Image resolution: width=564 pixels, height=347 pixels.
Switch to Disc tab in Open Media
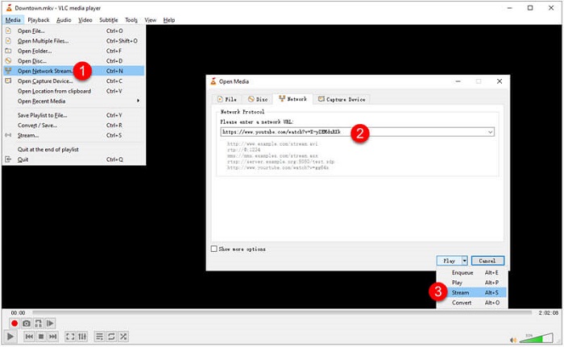pos(258,99)
